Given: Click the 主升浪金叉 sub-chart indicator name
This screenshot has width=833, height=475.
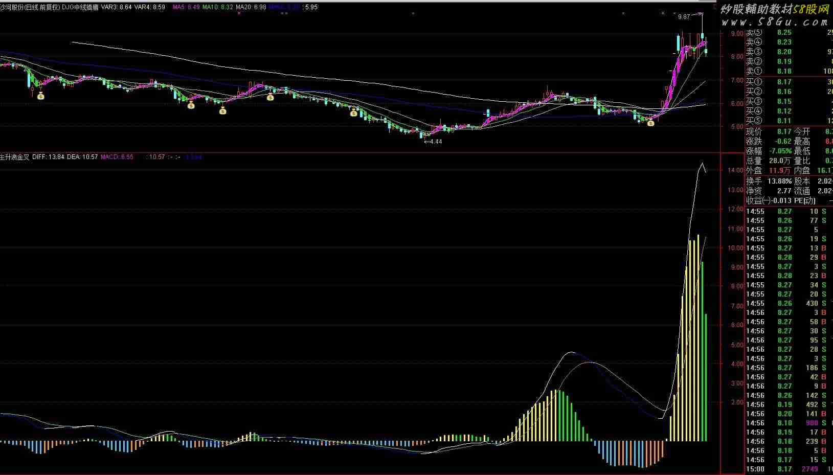Looking at the screenshot, I should 15,157.
